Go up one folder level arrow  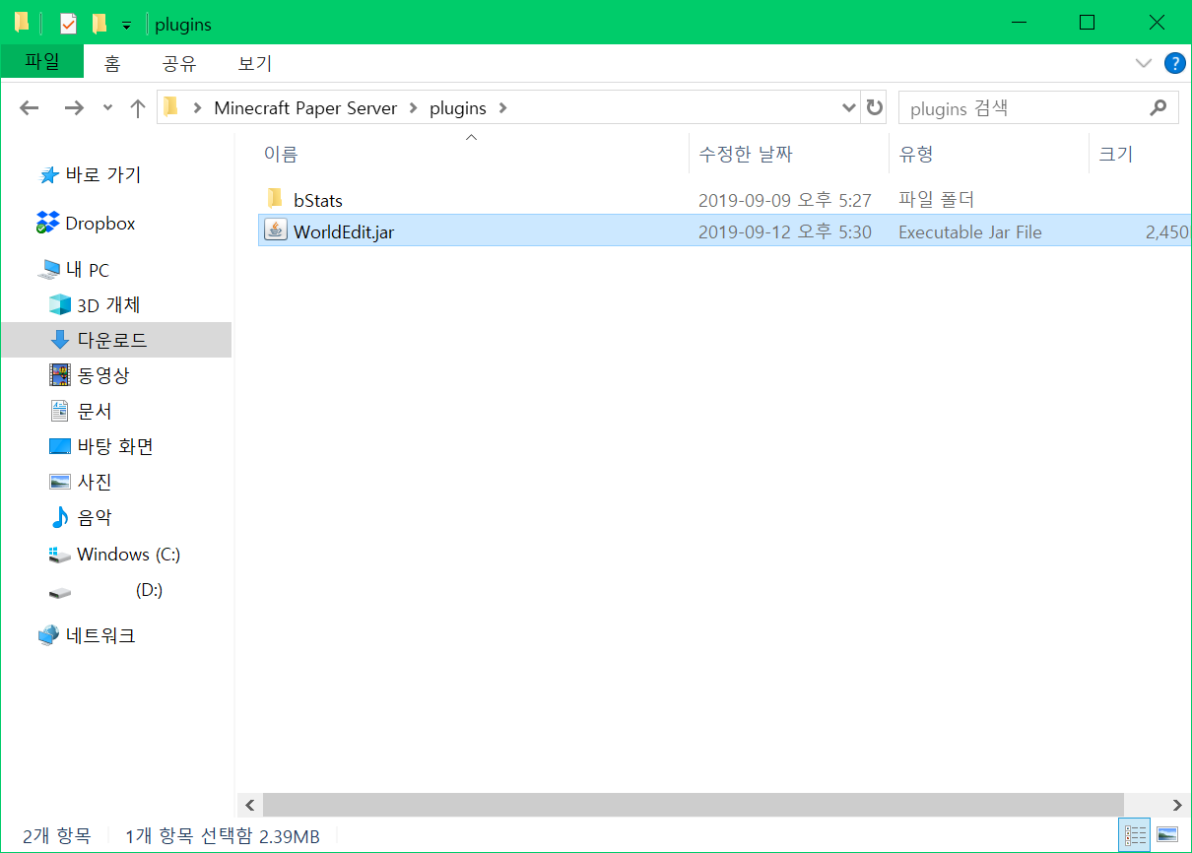click(x=138, y=108)
